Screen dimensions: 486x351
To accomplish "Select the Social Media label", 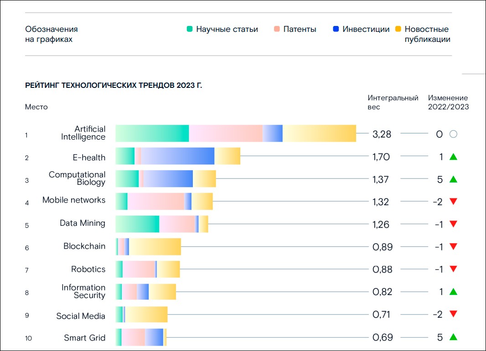I will 81,316.
